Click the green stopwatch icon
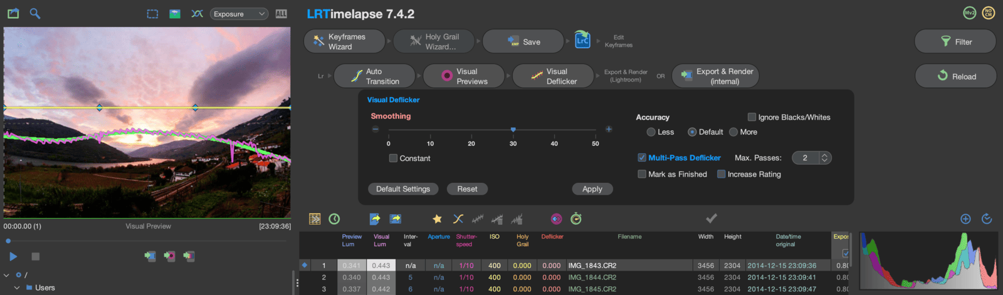The image size is (1003, 295). pyautogui.click(x=576, y=219)
